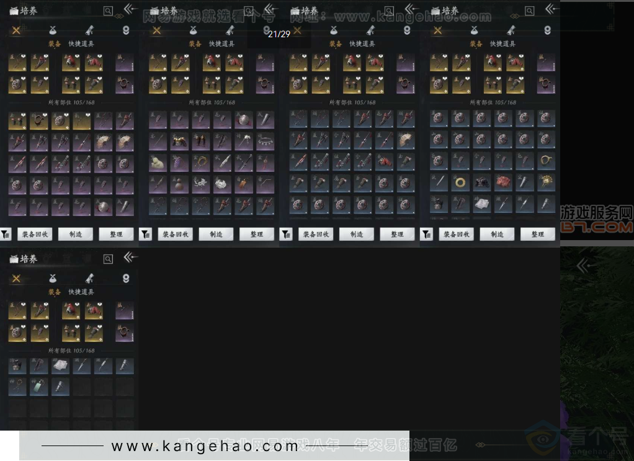
Task: Select the silver pendant necklace in second panel
Action: tap(266, 141)
